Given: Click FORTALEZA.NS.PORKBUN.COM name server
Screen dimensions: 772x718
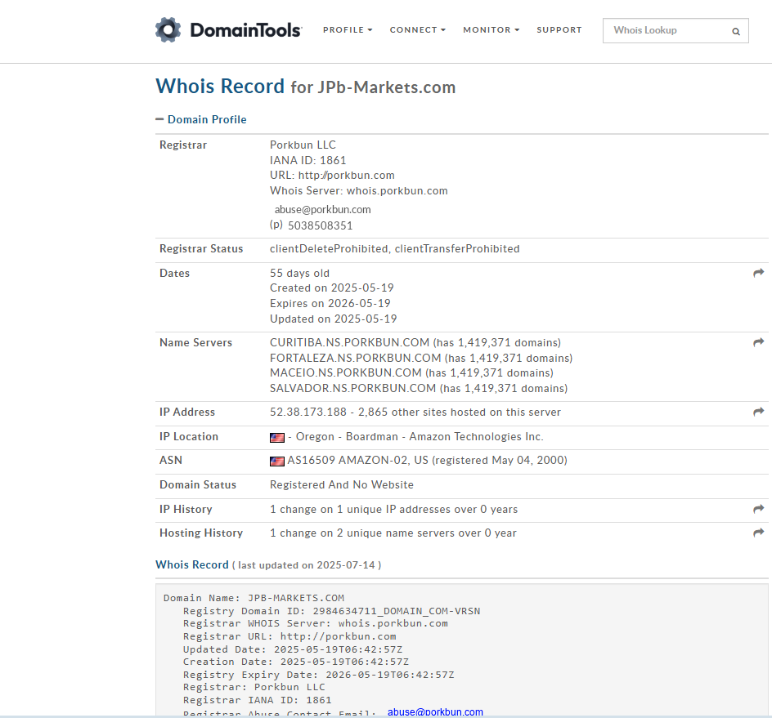Looking at the screenshot, I should [355, 358].
